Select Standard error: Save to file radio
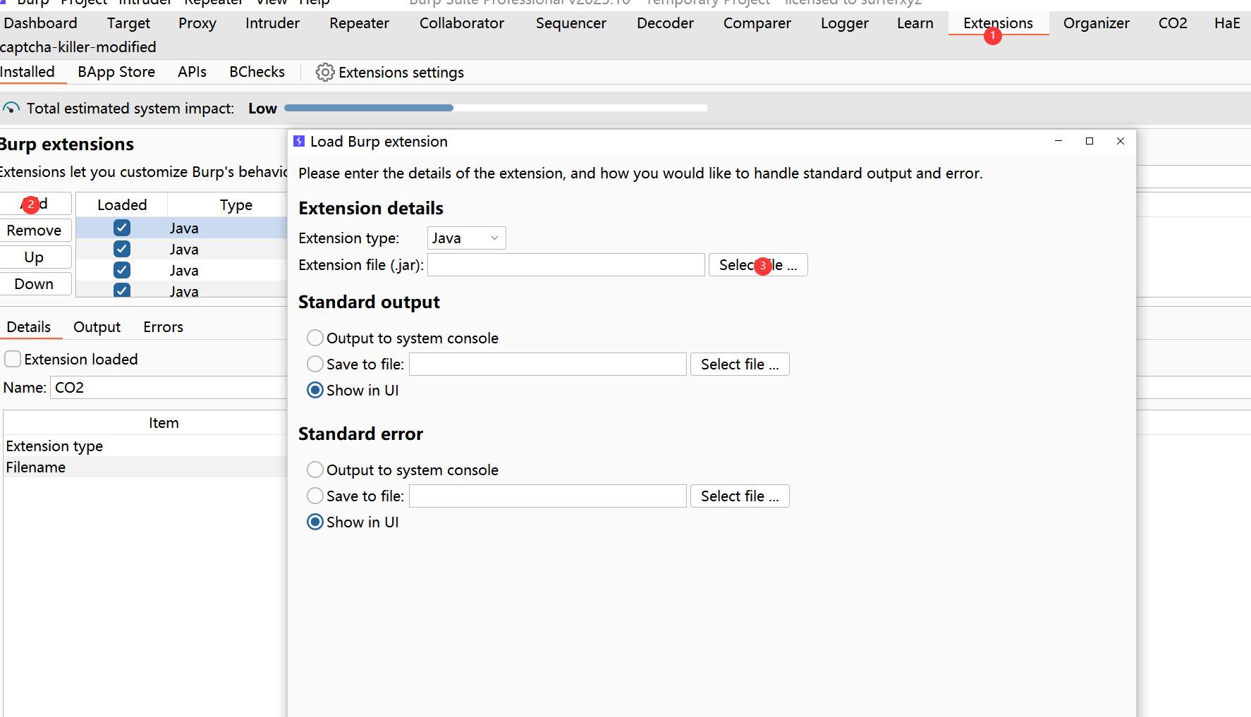The height and width of the screenshot is (717, 1251). (315, 496)
